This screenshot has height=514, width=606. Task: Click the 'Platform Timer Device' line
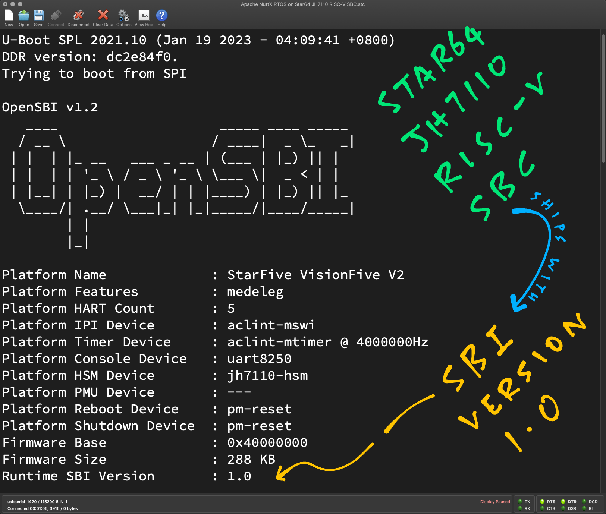(216, 342)
